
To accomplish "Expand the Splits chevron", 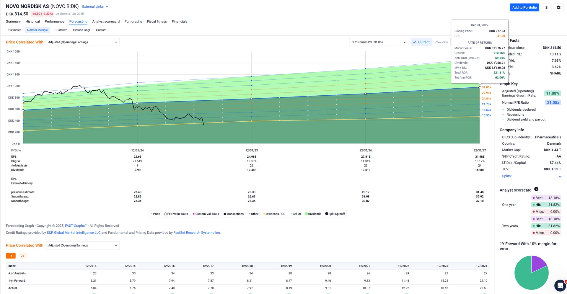I will 560,177.
